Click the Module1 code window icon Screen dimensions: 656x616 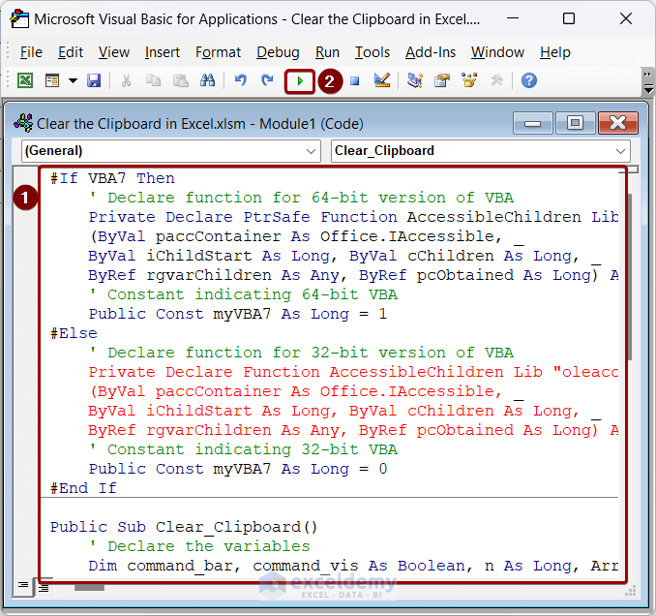(x=23, y=124)
